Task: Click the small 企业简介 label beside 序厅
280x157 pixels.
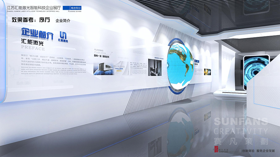Action: pos(63,21)
